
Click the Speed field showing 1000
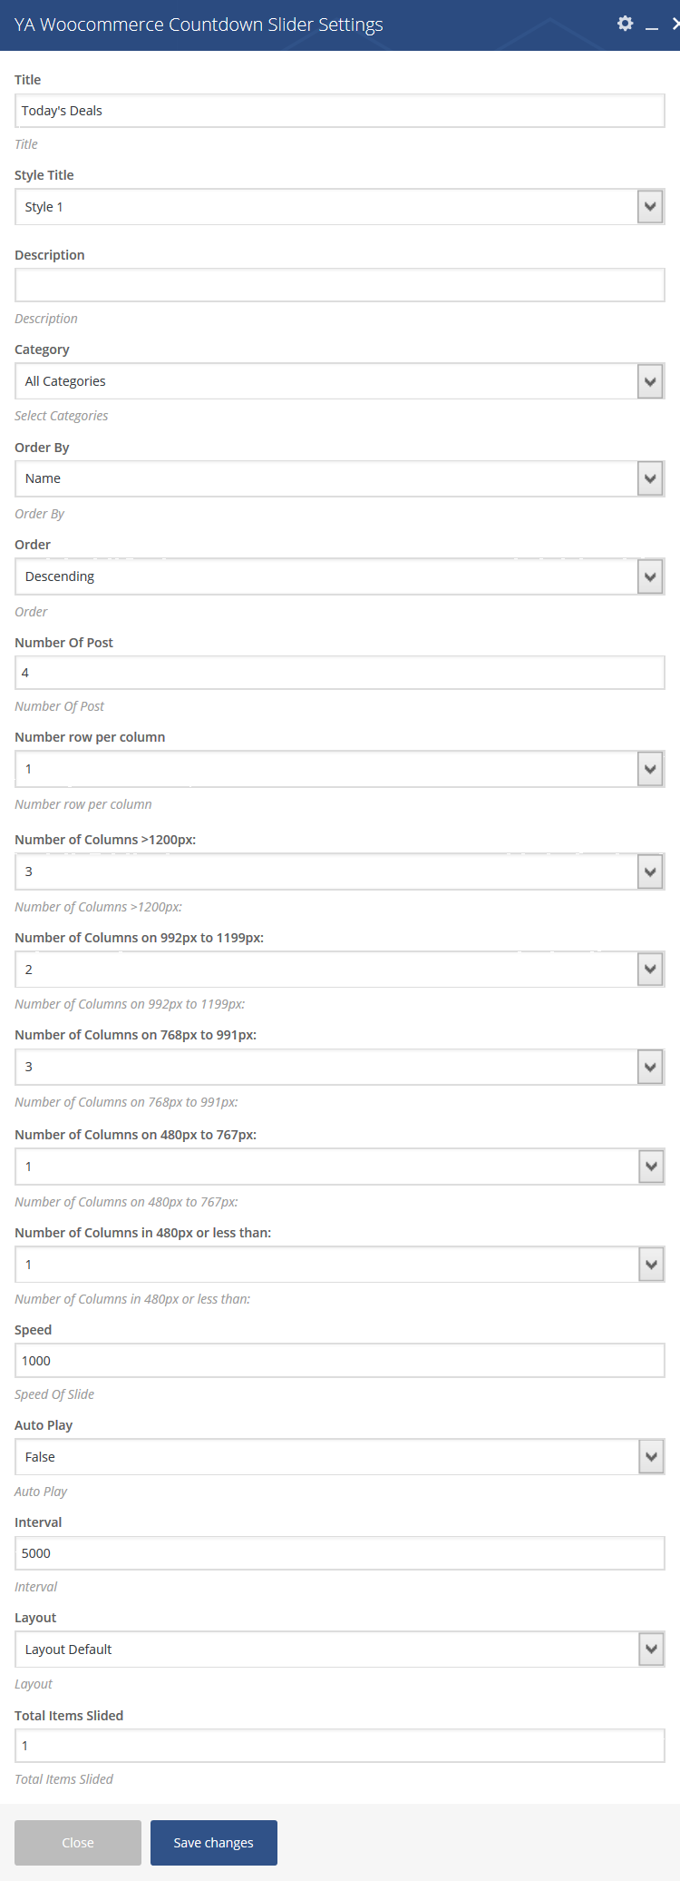[x=340, y=1361]
